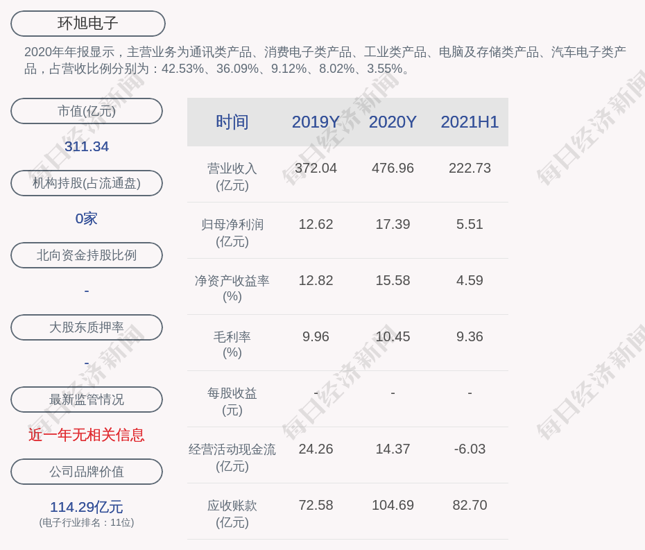Screen dimensions: 645x550
Task: Click the 时间 column header
Action: 232,122
